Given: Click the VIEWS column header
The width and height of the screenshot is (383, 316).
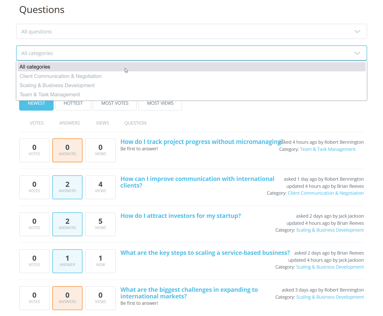Looking at the screenshot, I should coord(102,123).
